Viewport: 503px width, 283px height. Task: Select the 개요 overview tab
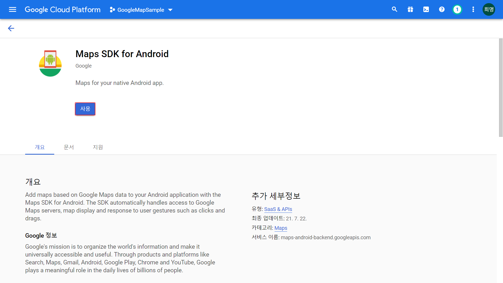[x=40, y=147]
